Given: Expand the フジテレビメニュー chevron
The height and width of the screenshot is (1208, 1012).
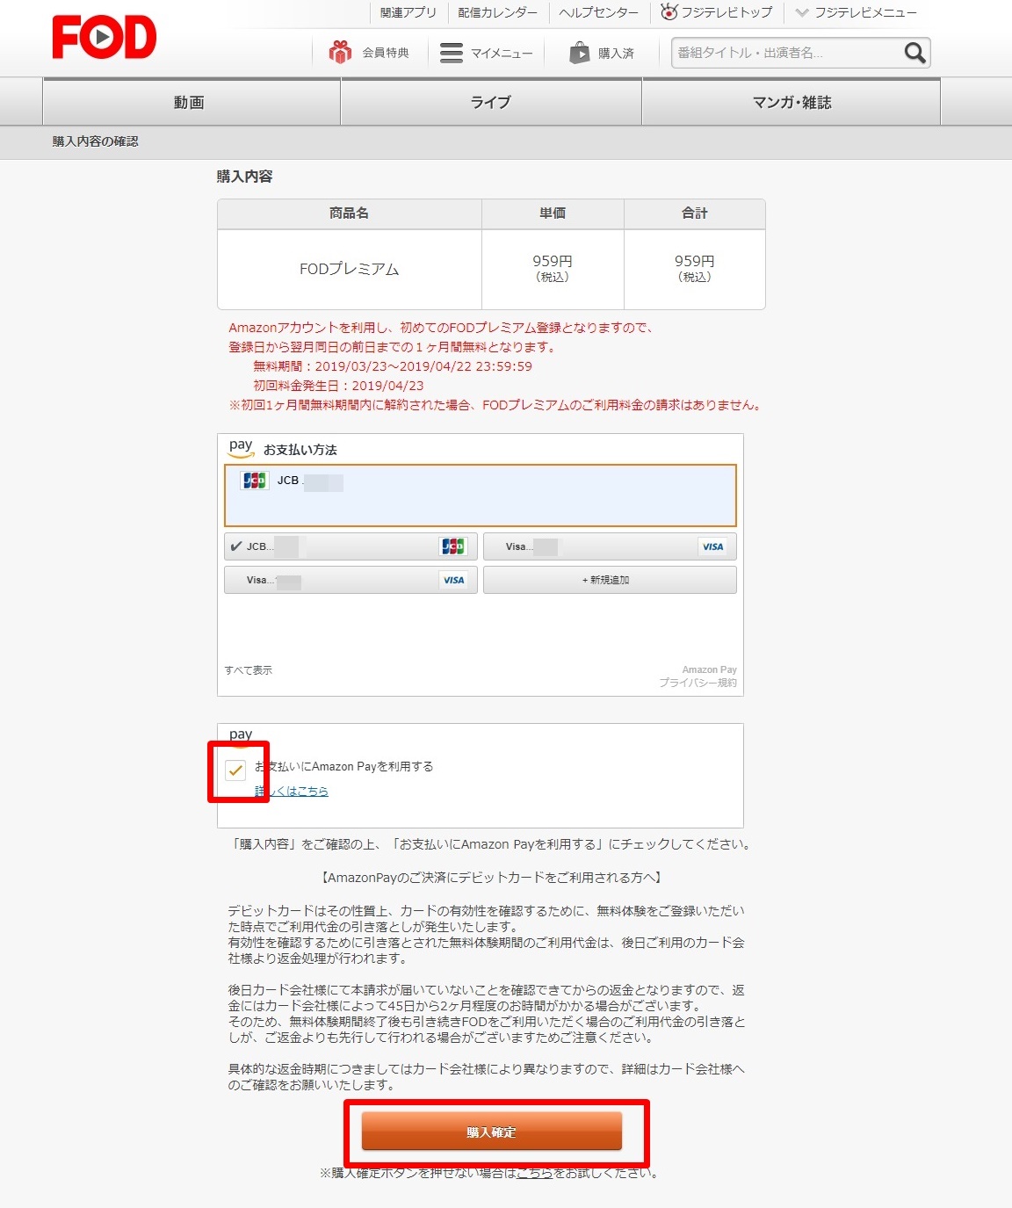Looking at the screenshot, I should (x=801, y=12).
